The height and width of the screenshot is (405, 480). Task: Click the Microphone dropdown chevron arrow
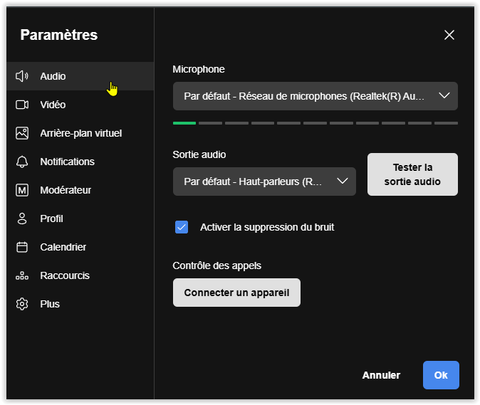pos(444,96)
